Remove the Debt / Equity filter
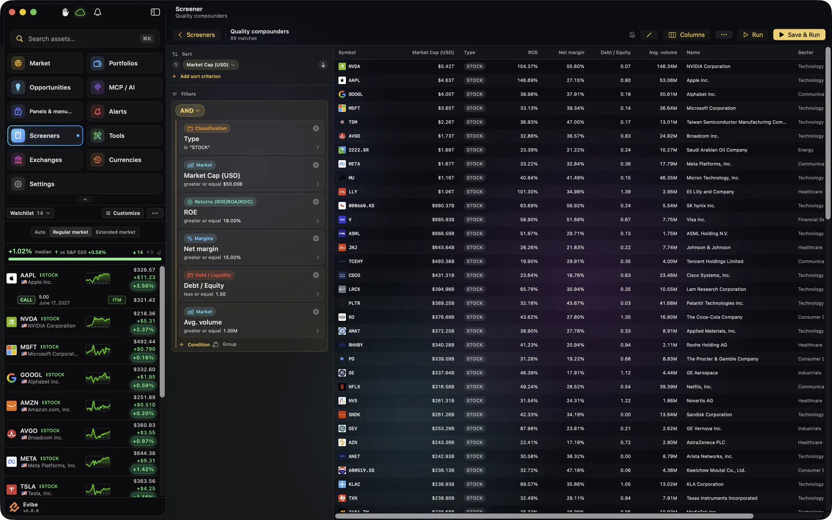The width and height of the screenshot is (832, 520). point(316,275)
